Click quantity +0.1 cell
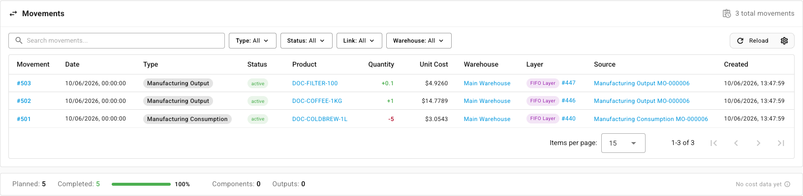This screenshot has height=196, width=803. tap(388, 83)
